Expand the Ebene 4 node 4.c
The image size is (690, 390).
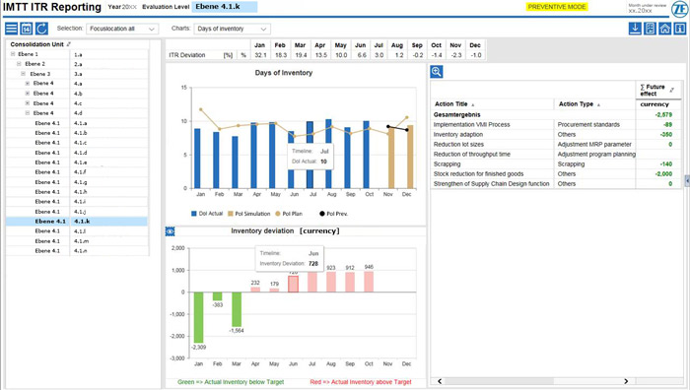click(x=28, y=103)
